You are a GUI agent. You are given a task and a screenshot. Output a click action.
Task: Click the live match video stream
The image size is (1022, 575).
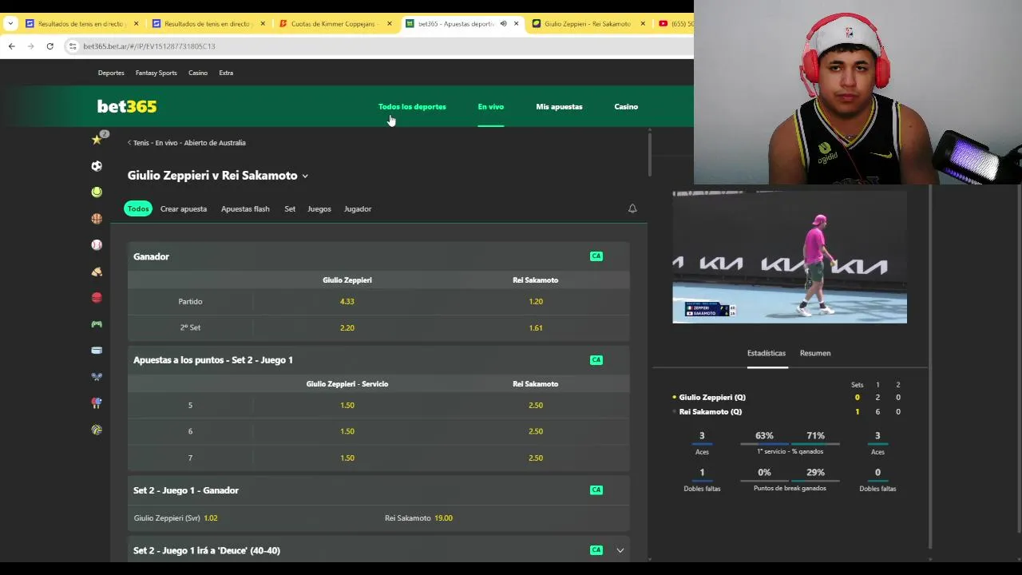tap(790, 257)
